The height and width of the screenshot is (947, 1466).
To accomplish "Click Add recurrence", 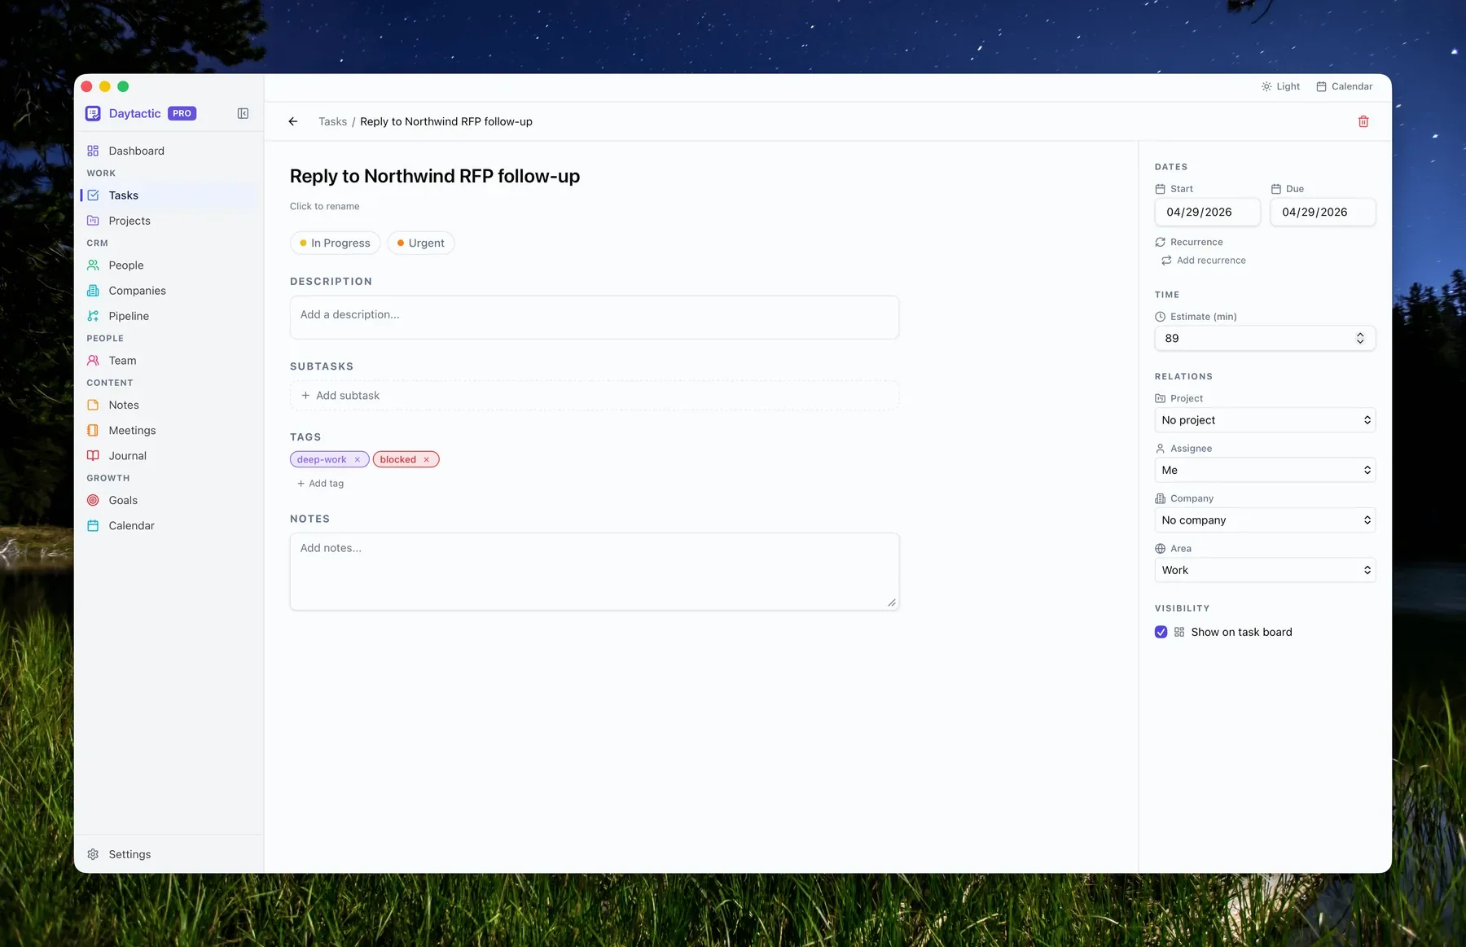I will (1204, 261).
